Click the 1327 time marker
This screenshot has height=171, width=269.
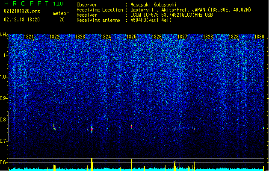click(182, 37)
